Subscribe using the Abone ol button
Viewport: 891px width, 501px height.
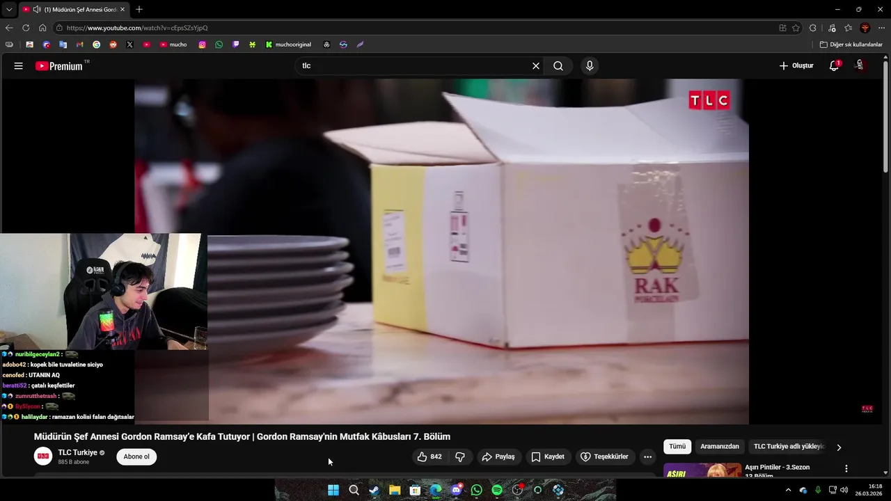click(x=136, y=456)
